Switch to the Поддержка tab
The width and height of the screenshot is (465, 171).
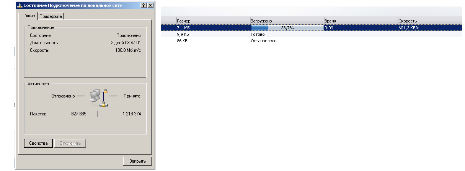click(x=51, y=16)
